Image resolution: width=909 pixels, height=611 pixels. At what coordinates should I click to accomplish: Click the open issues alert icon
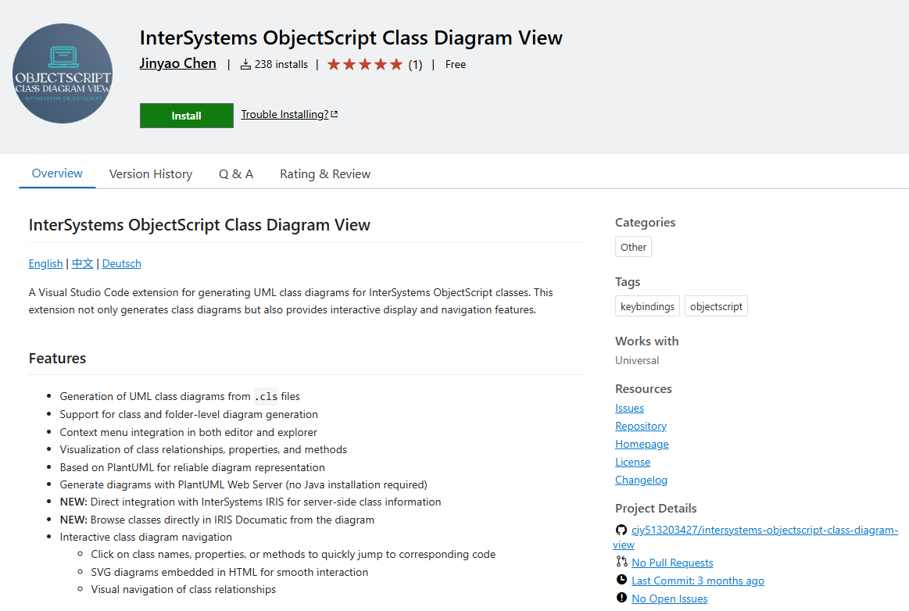(621, 598)
